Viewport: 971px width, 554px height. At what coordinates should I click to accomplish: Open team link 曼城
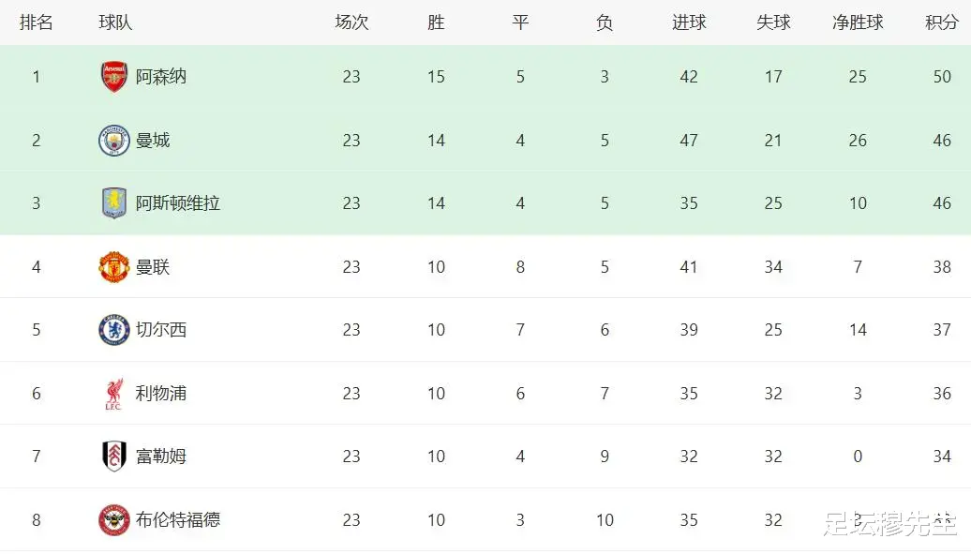[153, 141]
